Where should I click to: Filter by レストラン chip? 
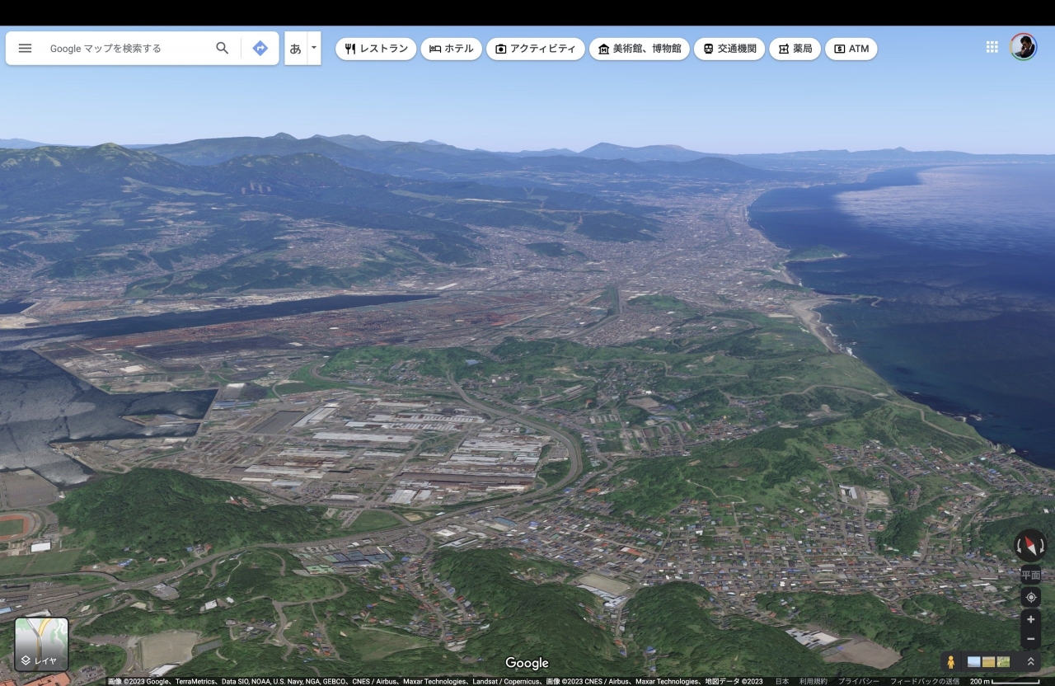point(376,49)
